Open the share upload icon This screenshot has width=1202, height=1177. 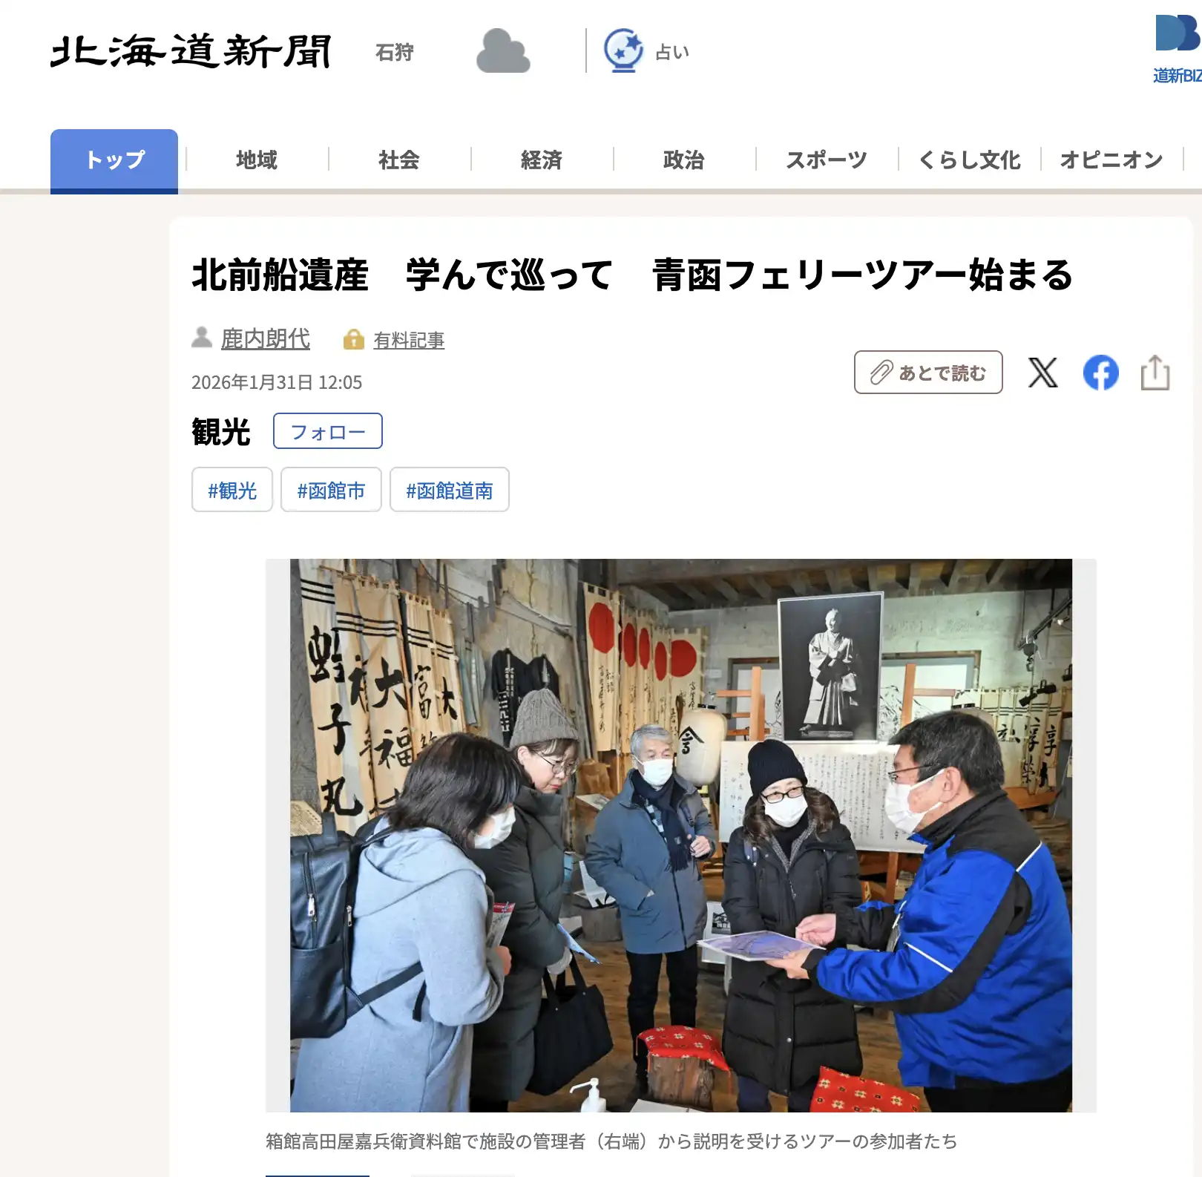(1155, 373)
